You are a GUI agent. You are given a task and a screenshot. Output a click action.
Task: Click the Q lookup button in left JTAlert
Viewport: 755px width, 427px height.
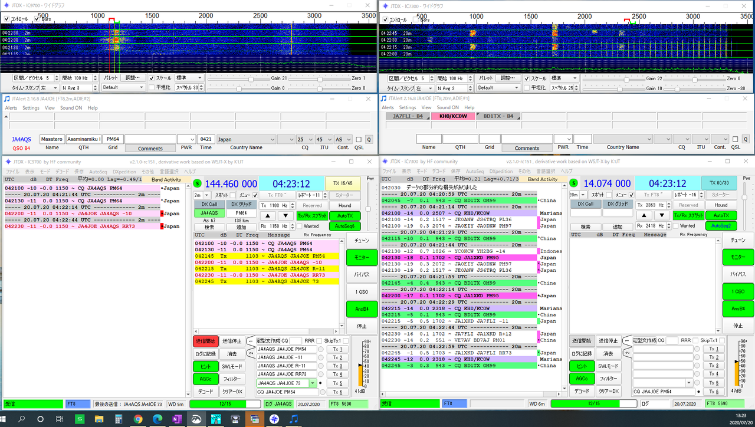click(x=369, y=139)
